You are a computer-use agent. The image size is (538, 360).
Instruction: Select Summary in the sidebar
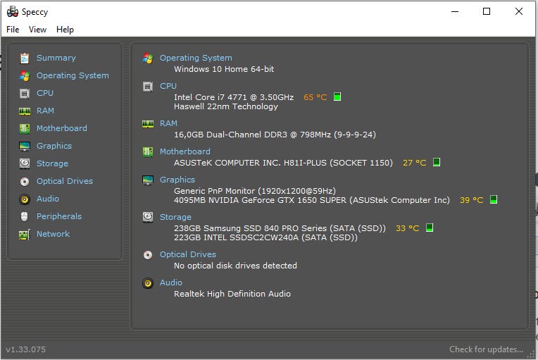[x=56, y=58]
